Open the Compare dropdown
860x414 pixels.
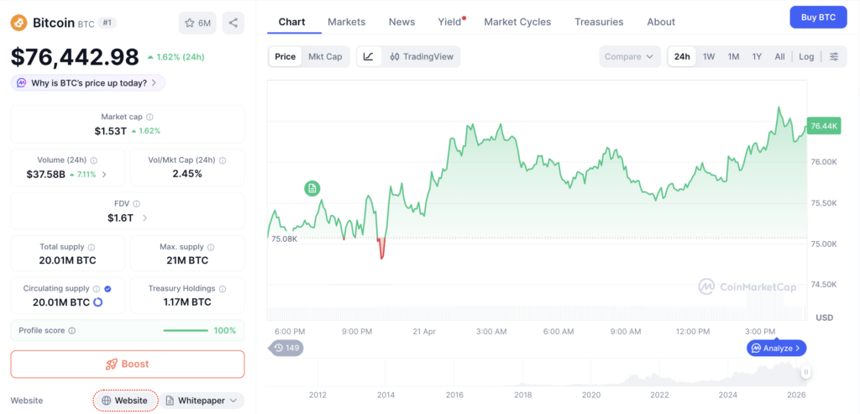pyautogui.click(x=628, y=56)
